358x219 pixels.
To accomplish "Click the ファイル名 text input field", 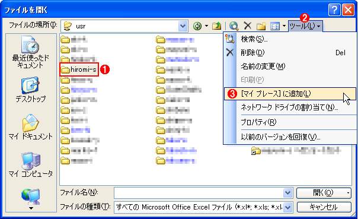I will pos(199,193).
